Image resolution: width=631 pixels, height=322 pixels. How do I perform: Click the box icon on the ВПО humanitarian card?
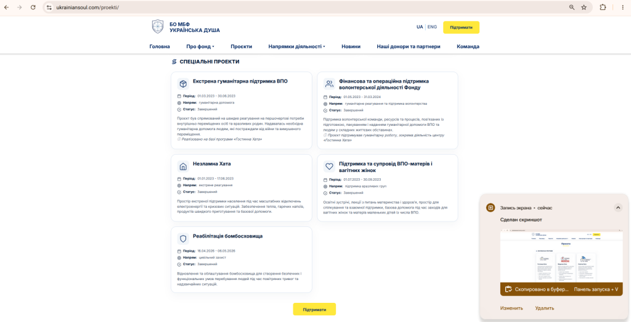(x=183, y=84)
